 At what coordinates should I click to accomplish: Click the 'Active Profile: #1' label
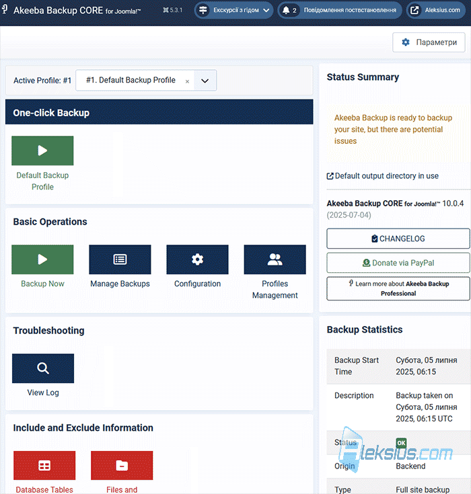(x=42, y=81)
